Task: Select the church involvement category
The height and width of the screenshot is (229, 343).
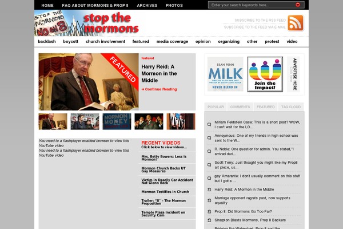Action: click(x=105, y=41)
